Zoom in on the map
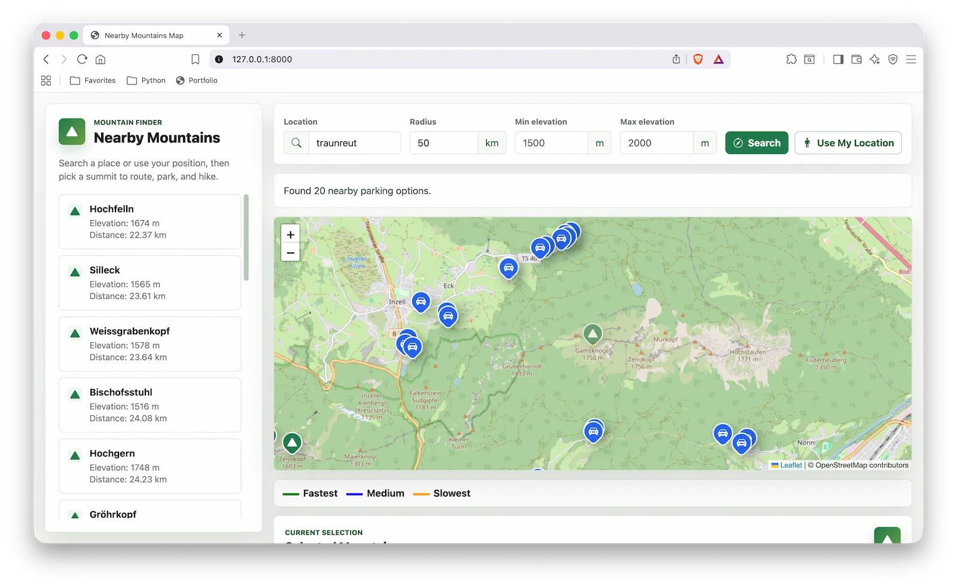The height and width of the screenshot is (588, 957). click(x=291, y=234)
